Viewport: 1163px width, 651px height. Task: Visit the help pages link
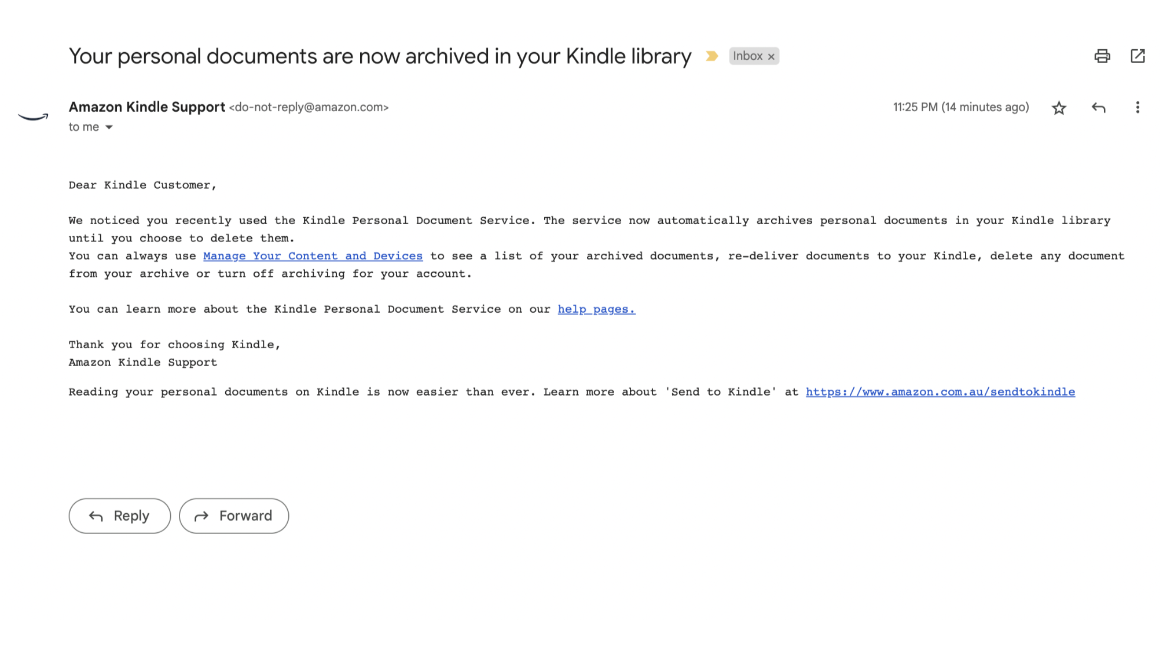point(595,309)
